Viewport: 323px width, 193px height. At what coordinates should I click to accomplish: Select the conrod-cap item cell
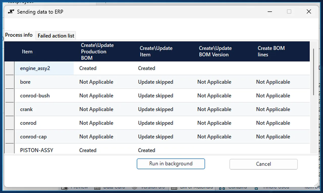(44, 137)
